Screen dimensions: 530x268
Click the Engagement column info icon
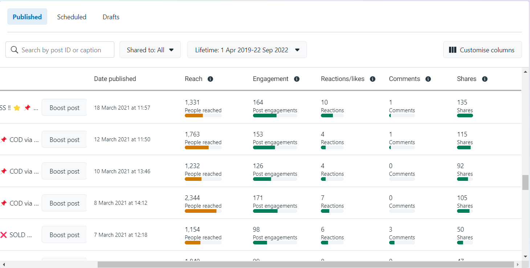point(297,79)
